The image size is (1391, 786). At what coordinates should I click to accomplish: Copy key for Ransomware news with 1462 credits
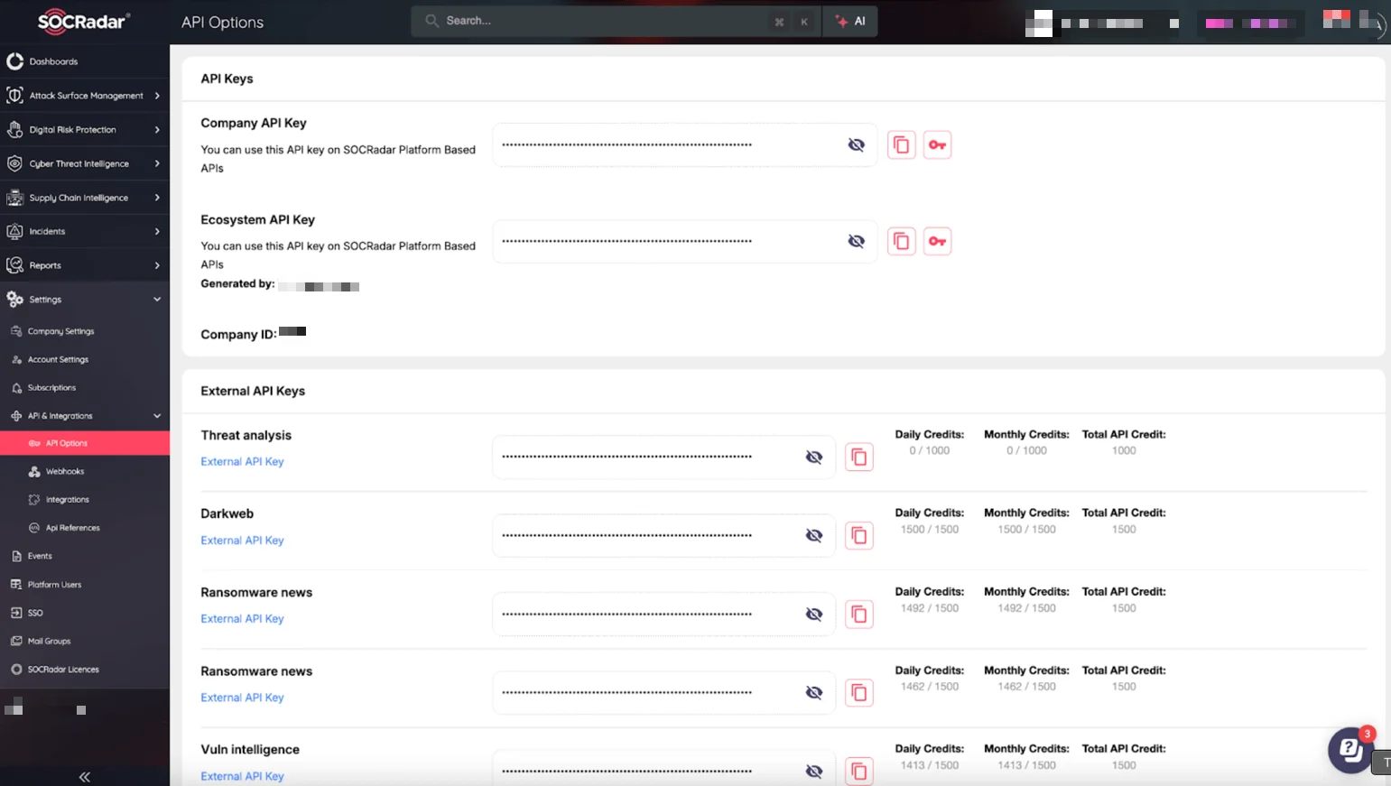click(x=858, y=692)
